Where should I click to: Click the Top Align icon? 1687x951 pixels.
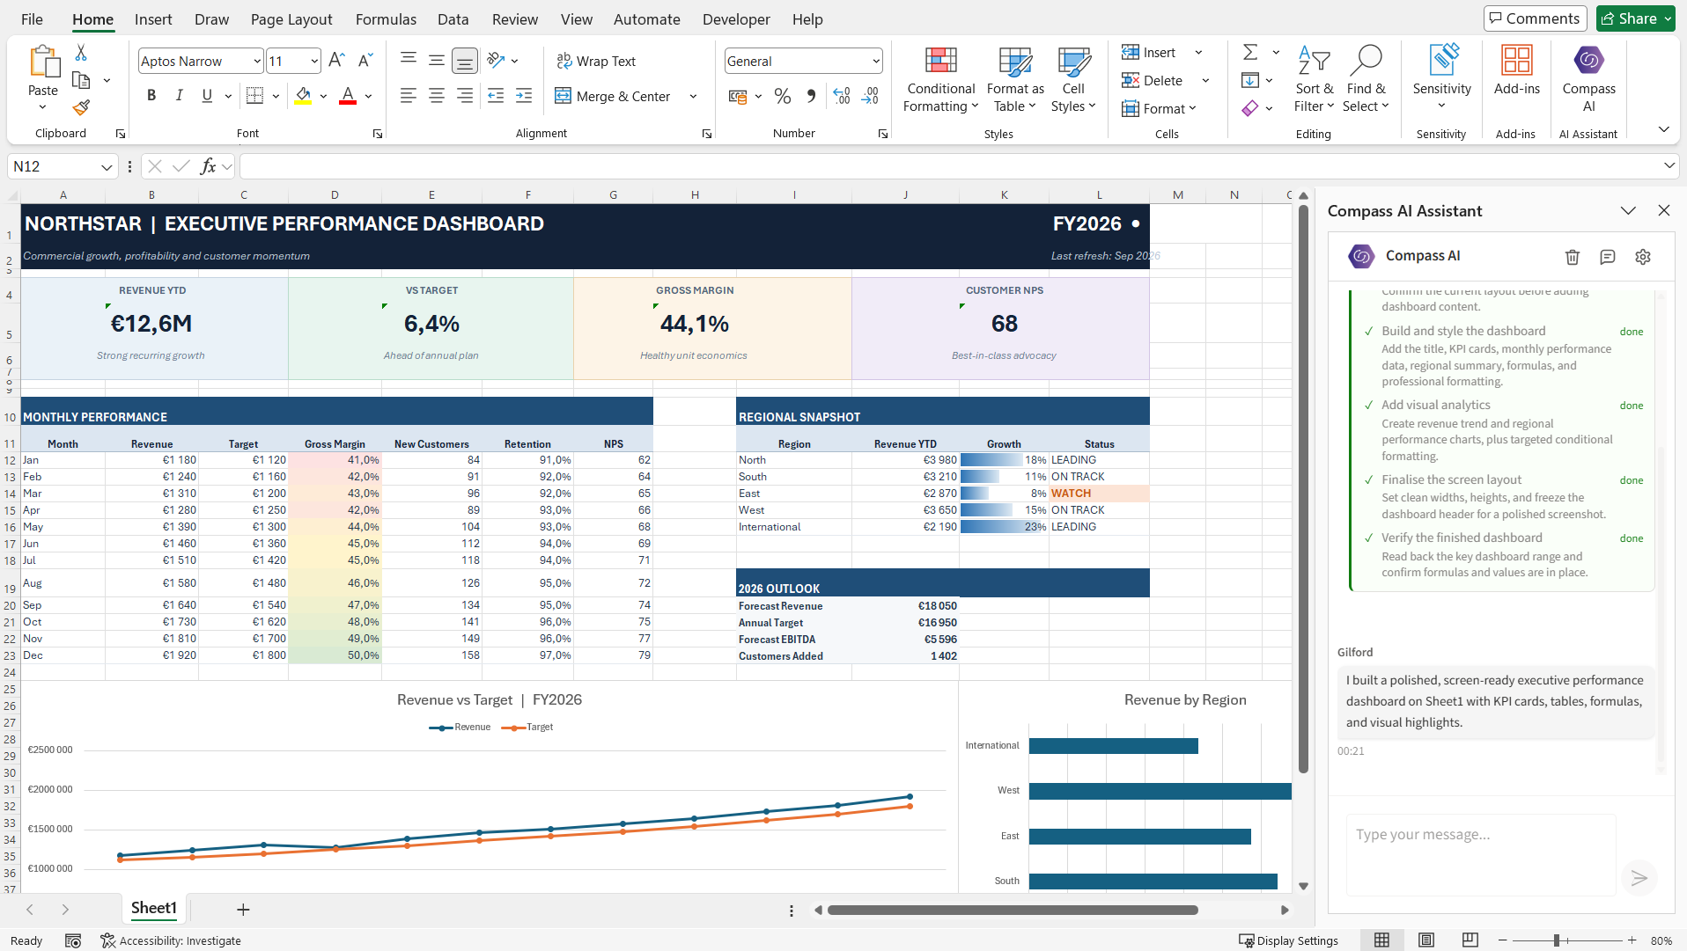[409, 60]
